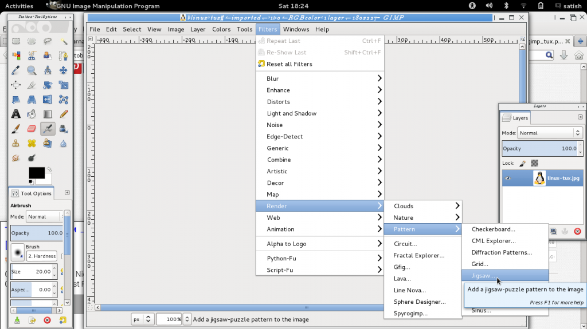Viewport: 587px width, 329px height.
Task: Select the Rectangle Select tool
Action: 15,41
